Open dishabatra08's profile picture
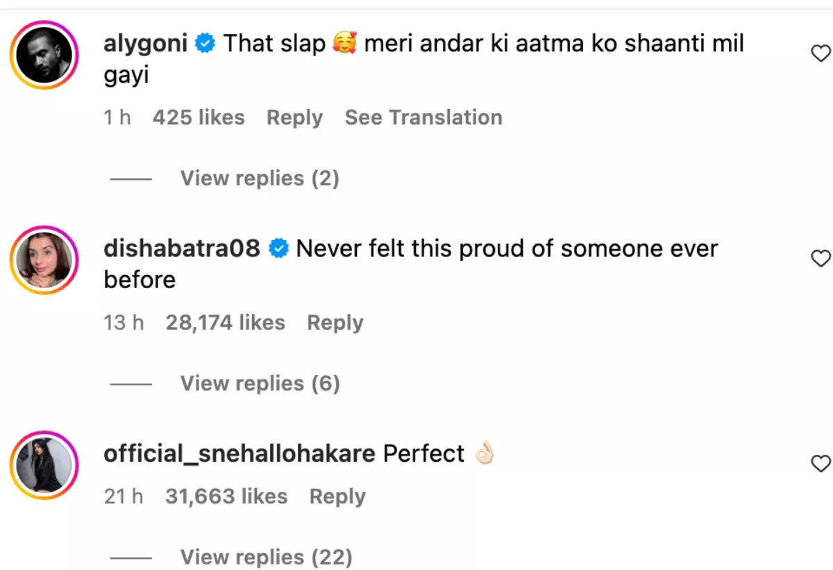The width and height of the screenshot is (833, 570). [x=44, y=260]
